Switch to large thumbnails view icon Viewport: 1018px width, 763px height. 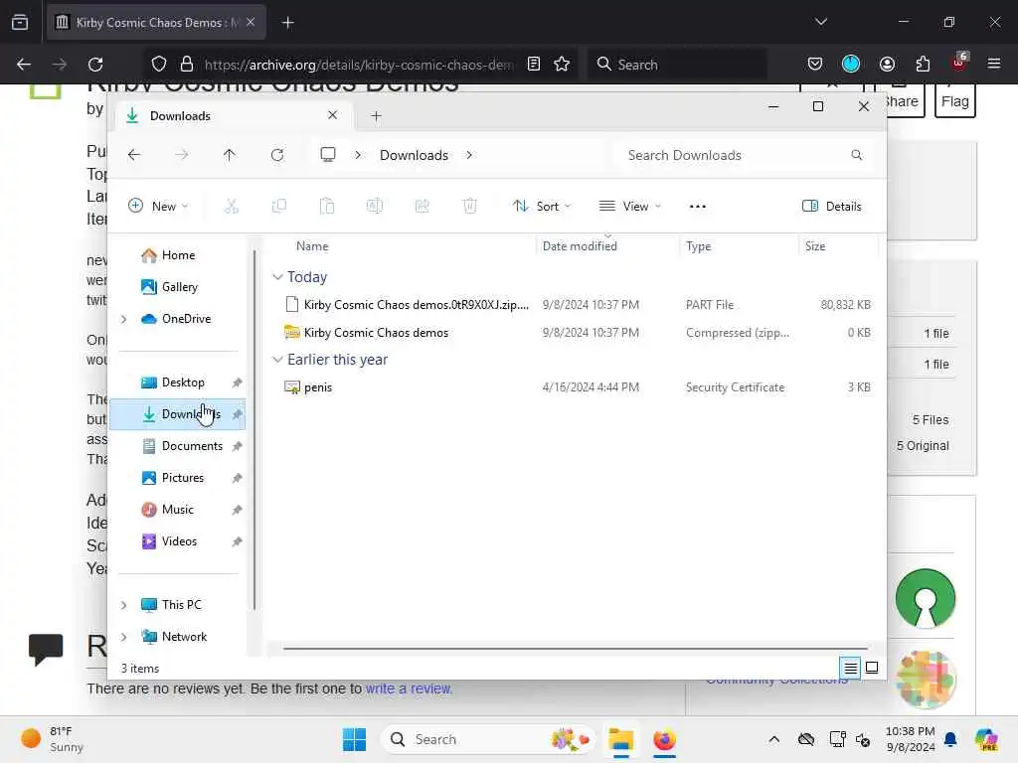click(x=872, y=668)
